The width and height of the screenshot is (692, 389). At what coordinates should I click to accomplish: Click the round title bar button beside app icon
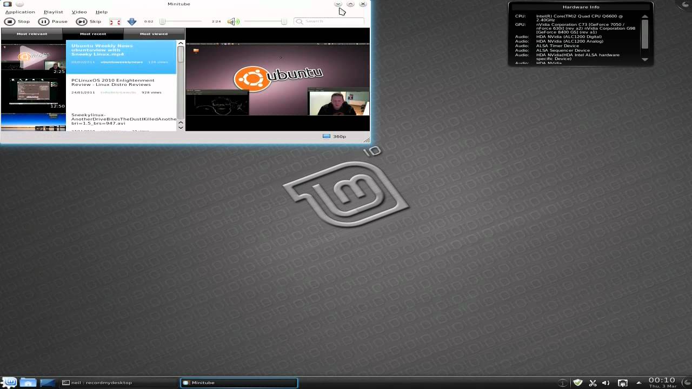point(20,4)
